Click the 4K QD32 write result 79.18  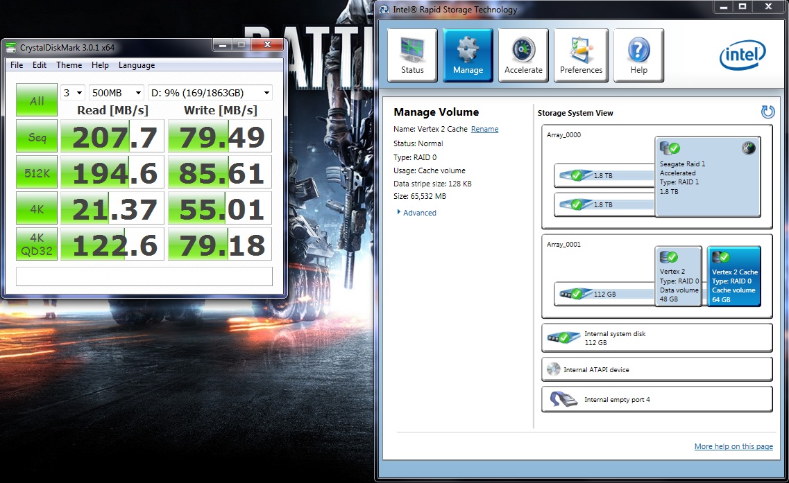(x=220, y=244)
